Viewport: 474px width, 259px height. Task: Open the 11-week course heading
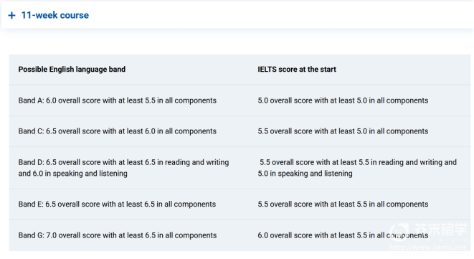(55, 15)
